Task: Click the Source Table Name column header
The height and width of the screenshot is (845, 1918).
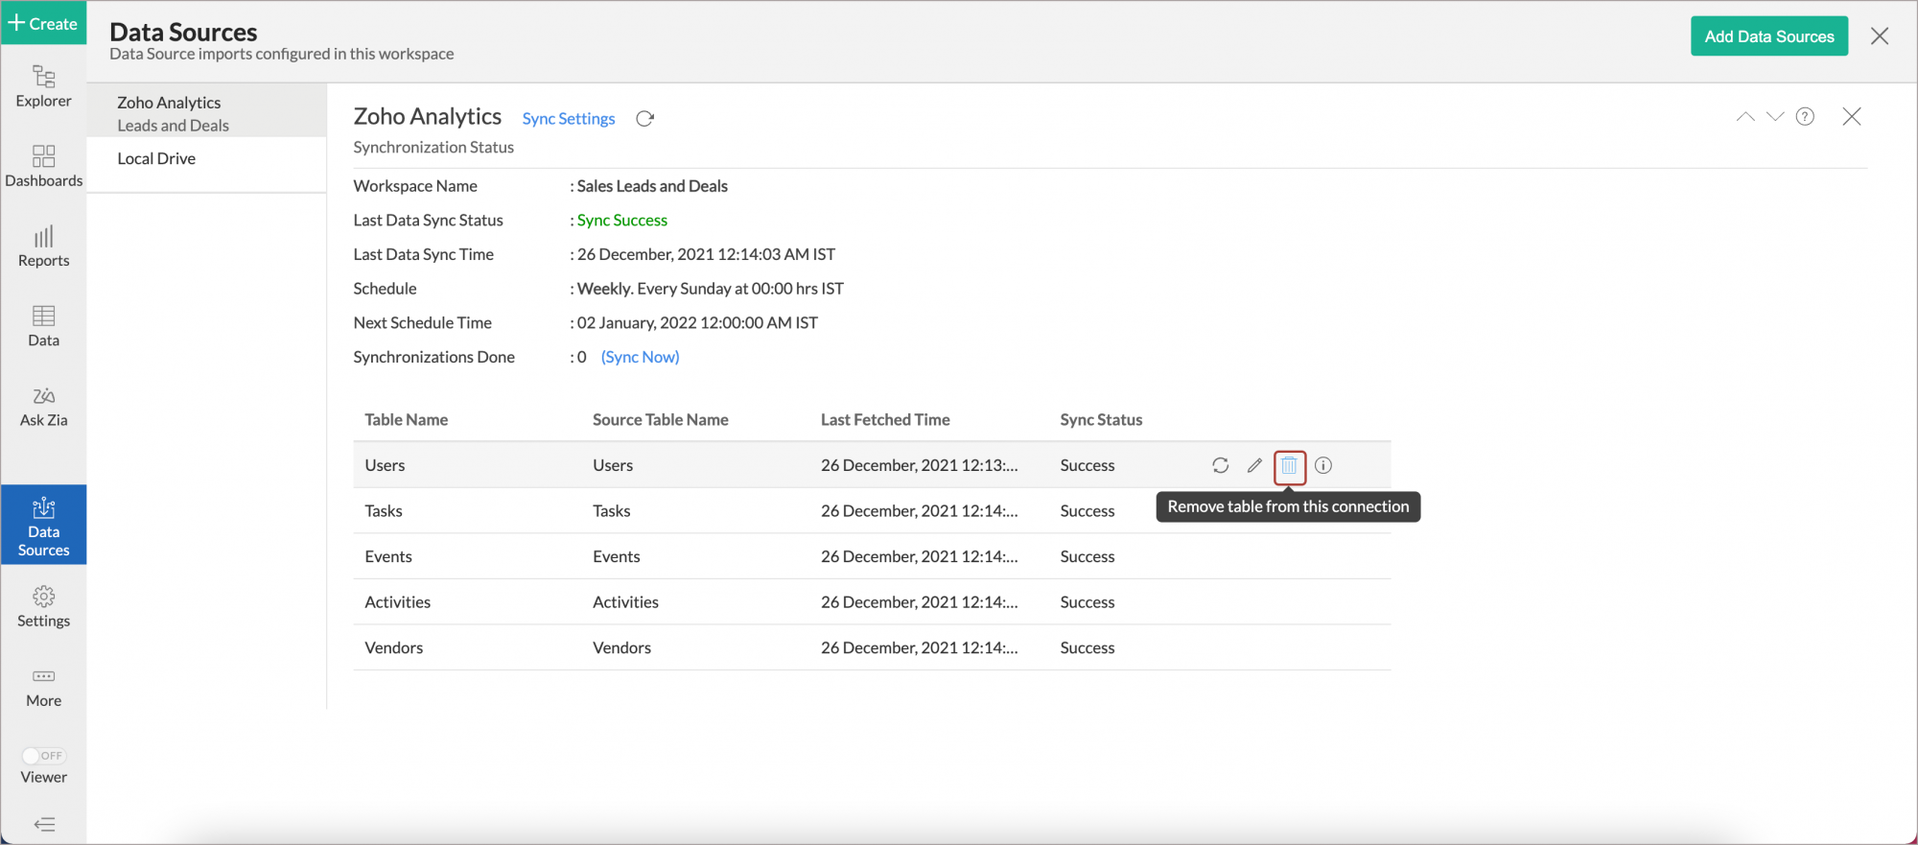Action: 661,419
